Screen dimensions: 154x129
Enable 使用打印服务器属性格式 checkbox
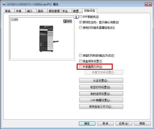[x=80, y=27]
